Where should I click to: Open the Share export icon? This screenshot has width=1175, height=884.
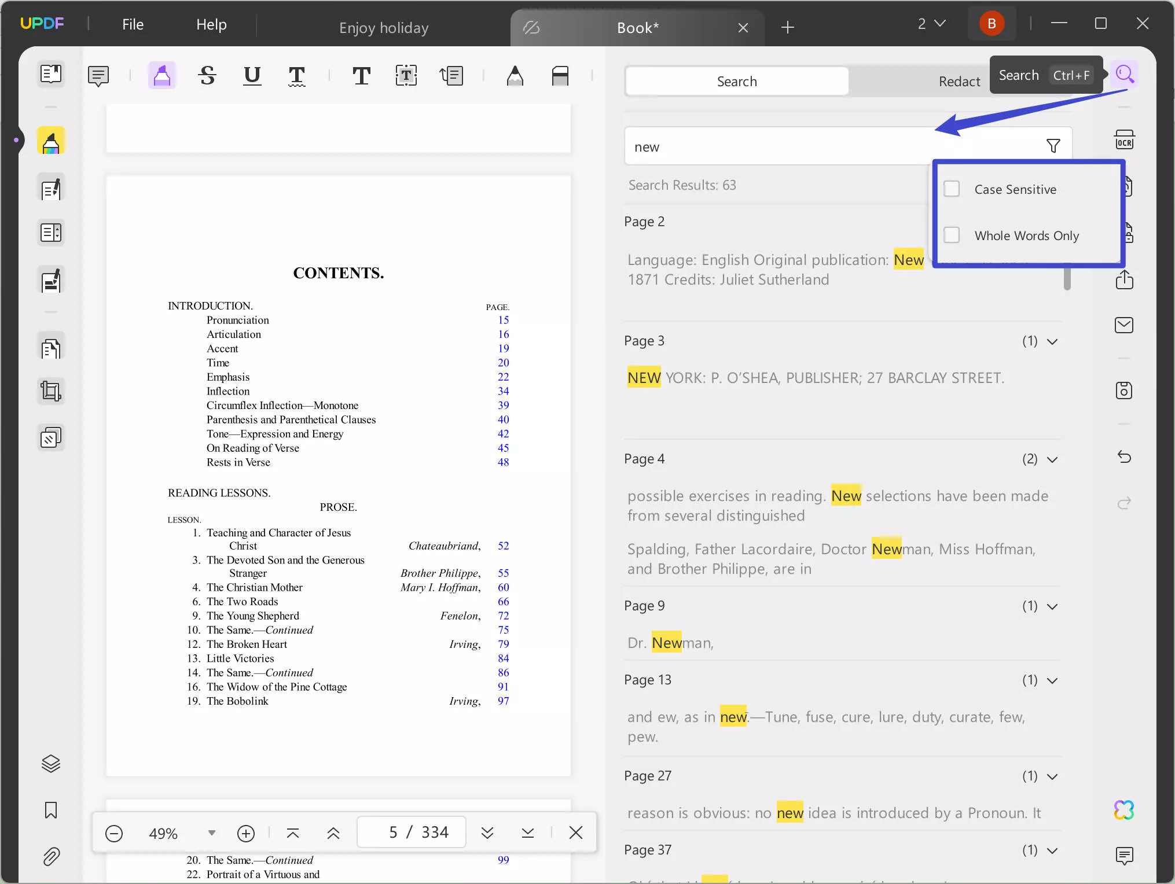tap(1124, 279)
